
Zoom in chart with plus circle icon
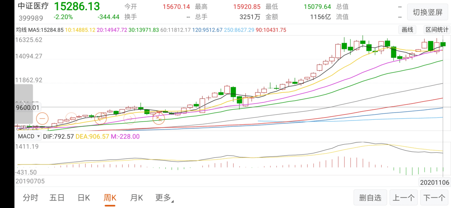(72, 119)
